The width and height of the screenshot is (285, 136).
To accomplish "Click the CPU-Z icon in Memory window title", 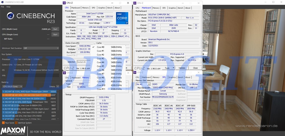I will [x=65, y=73].
